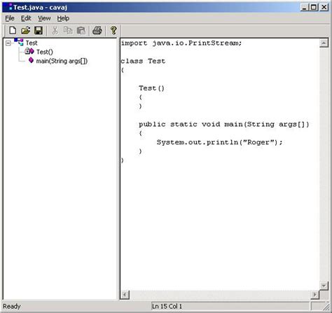Click the vertical scrollbar up arrow
332x313 pixels.
324,43
